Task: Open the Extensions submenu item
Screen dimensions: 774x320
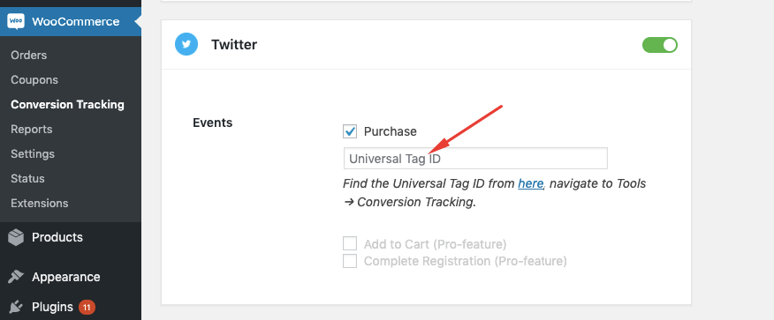Action: tap(40, 203)
